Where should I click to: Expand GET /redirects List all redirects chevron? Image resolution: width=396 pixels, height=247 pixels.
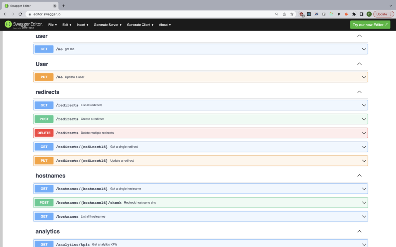pos(364,105)
